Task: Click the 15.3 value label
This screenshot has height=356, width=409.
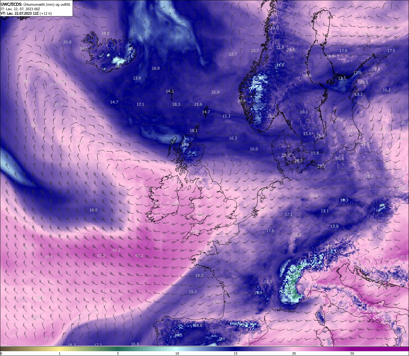Action: [226, 116]
